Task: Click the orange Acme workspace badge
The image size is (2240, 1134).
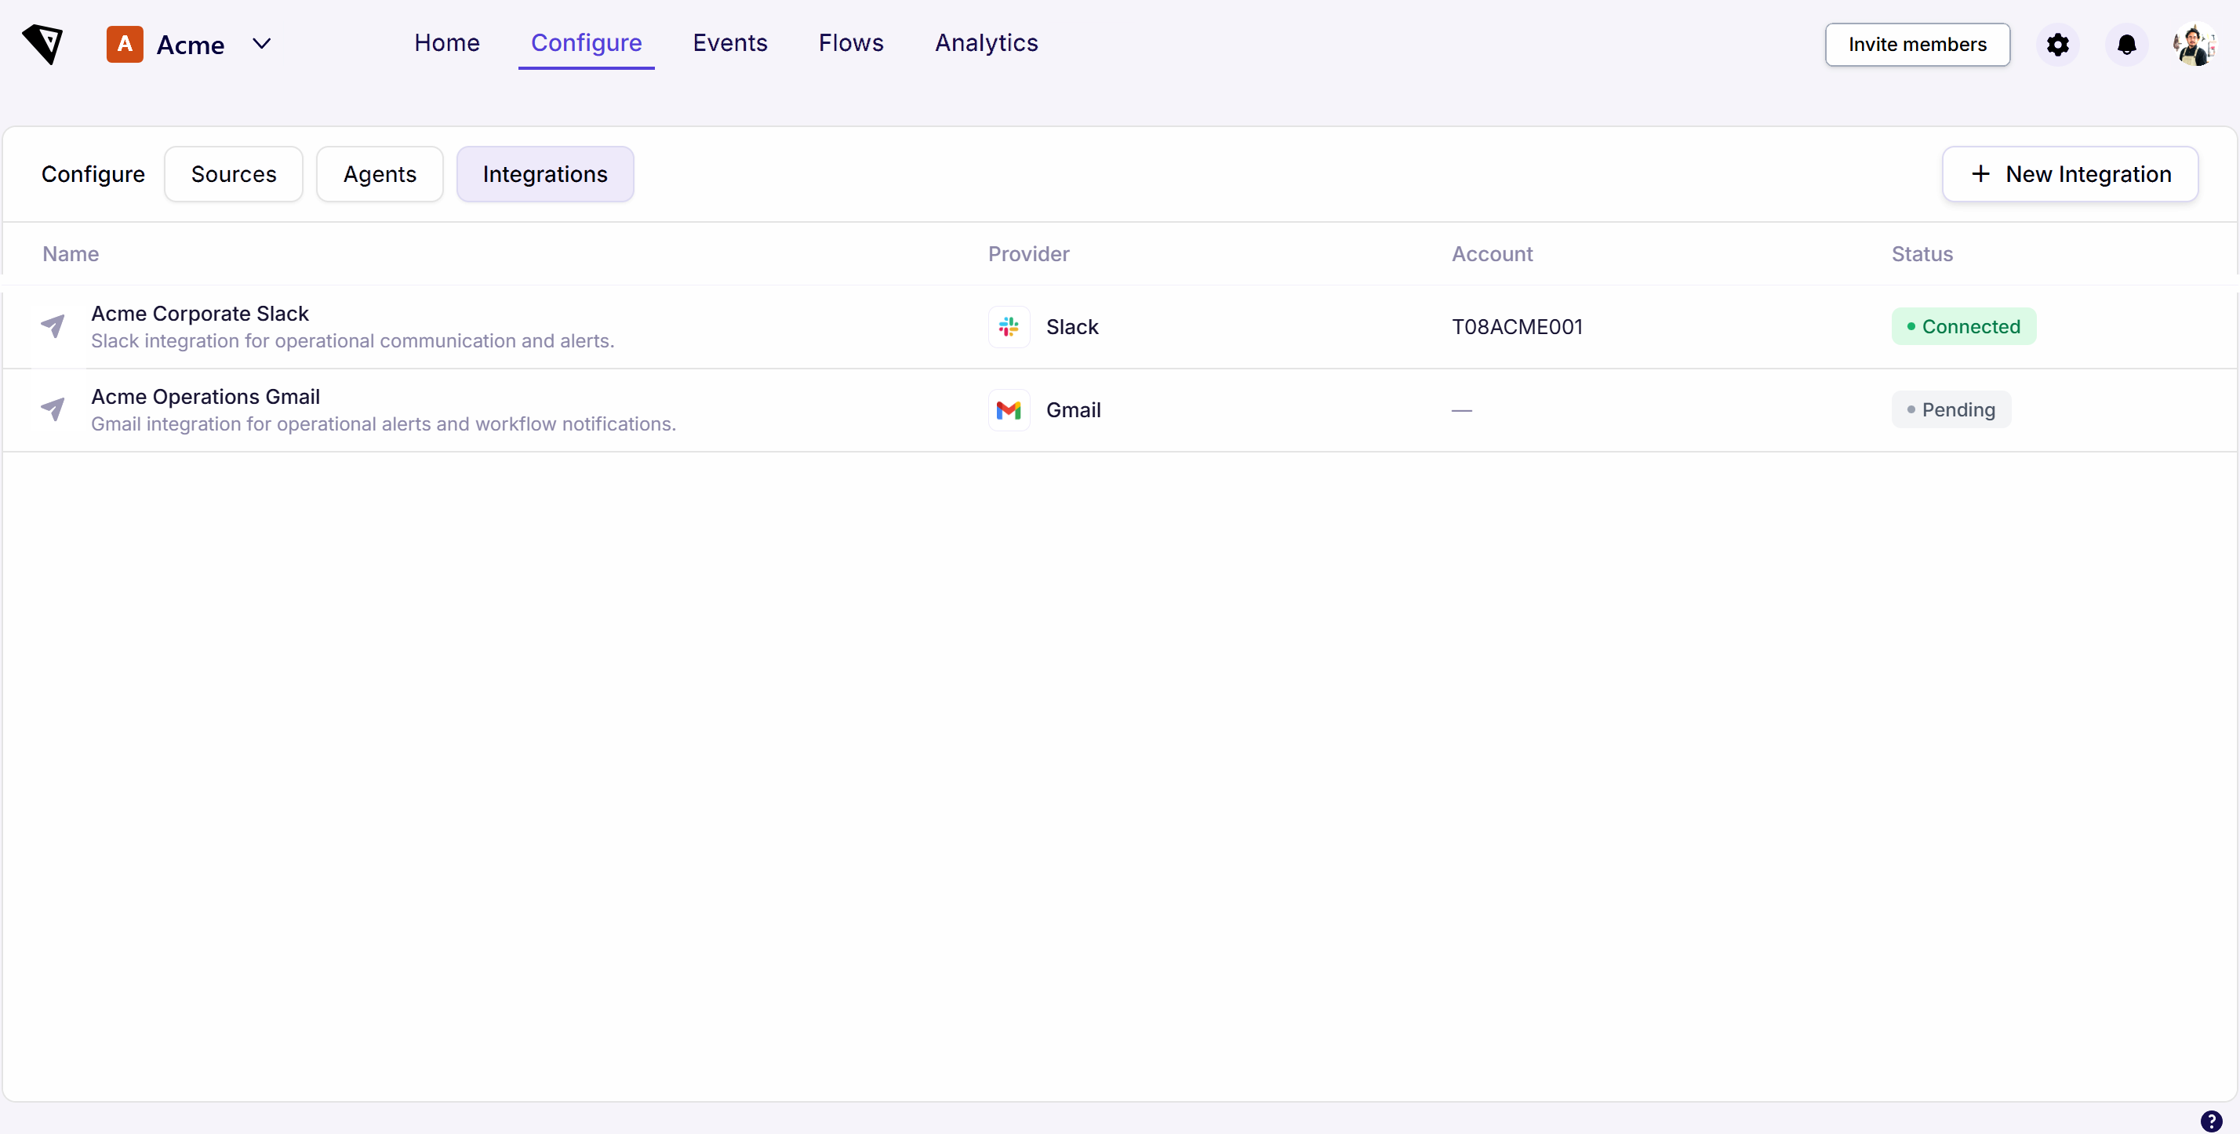Action: click(x=125, y=43)
